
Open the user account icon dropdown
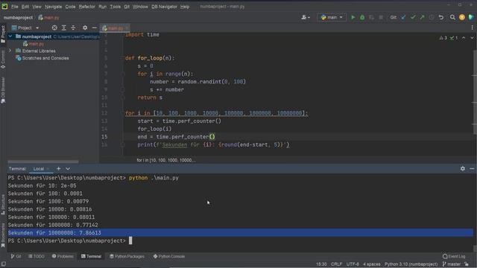[x=306, y=17]
